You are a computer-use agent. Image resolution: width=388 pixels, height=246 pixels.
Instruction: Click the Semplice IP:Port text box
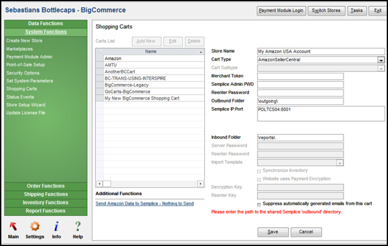click(x=321, y=114)
